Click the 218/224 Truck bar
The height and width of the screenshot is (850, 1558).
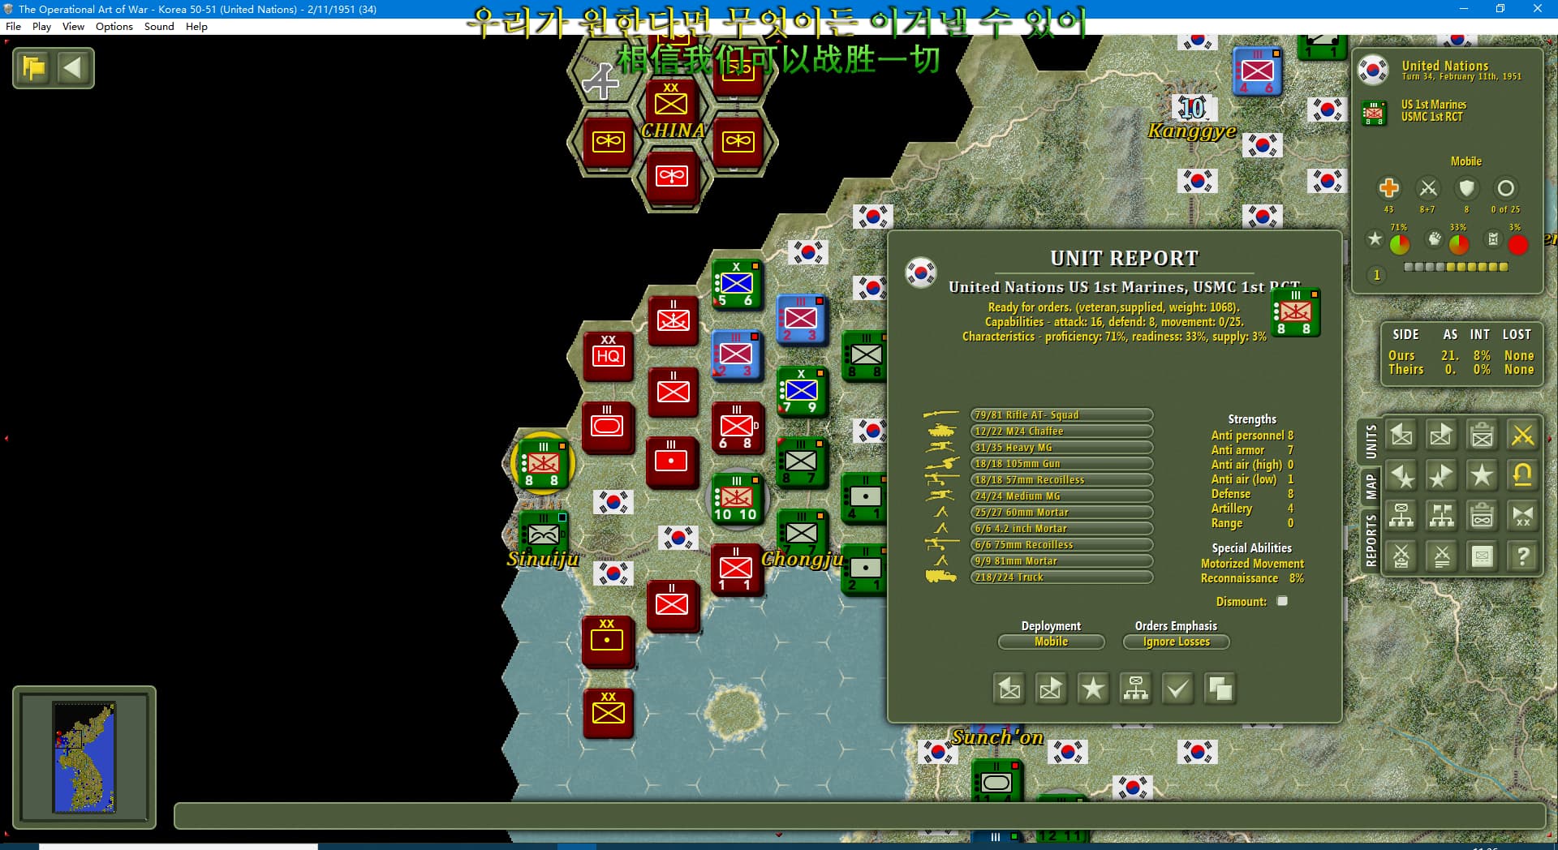pyautogui.click(x=1062, y=577)
